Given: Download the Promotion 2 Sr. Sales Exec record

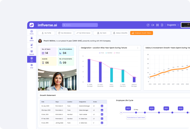Looking at the screenshot, I should 102,119.
